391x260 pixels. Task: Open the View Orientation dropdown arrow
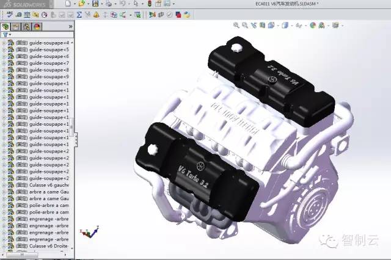tap(278, 26)
